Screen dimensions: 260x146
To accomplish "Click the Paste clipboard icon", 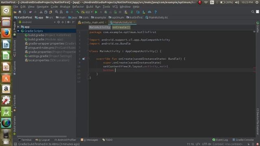I will (50, 12).
